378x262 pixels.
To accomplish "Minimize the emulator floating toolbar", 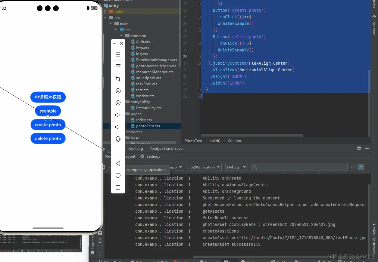I will (x=114, y=44).
